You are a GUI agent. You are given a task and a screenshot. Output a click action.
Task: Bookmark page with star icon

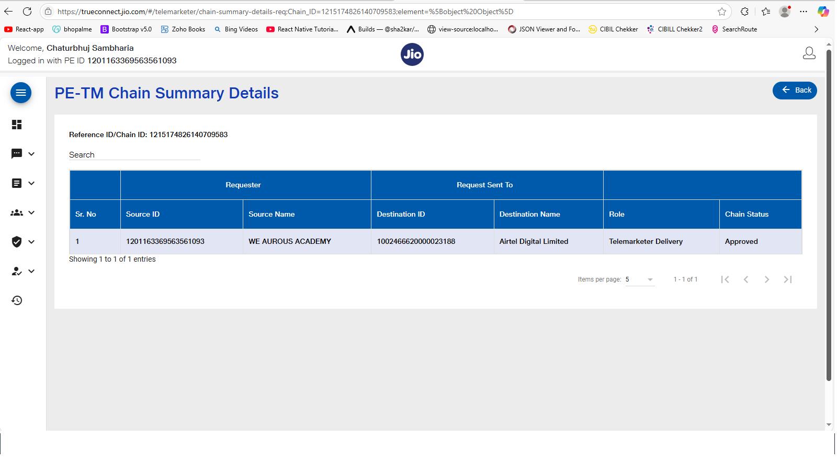pos(722,12)
